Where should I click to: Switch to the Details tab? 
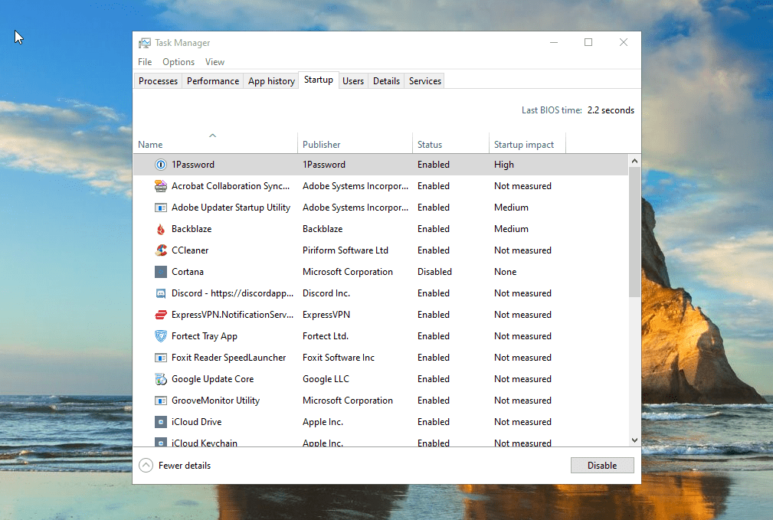[x=386, y=81]
